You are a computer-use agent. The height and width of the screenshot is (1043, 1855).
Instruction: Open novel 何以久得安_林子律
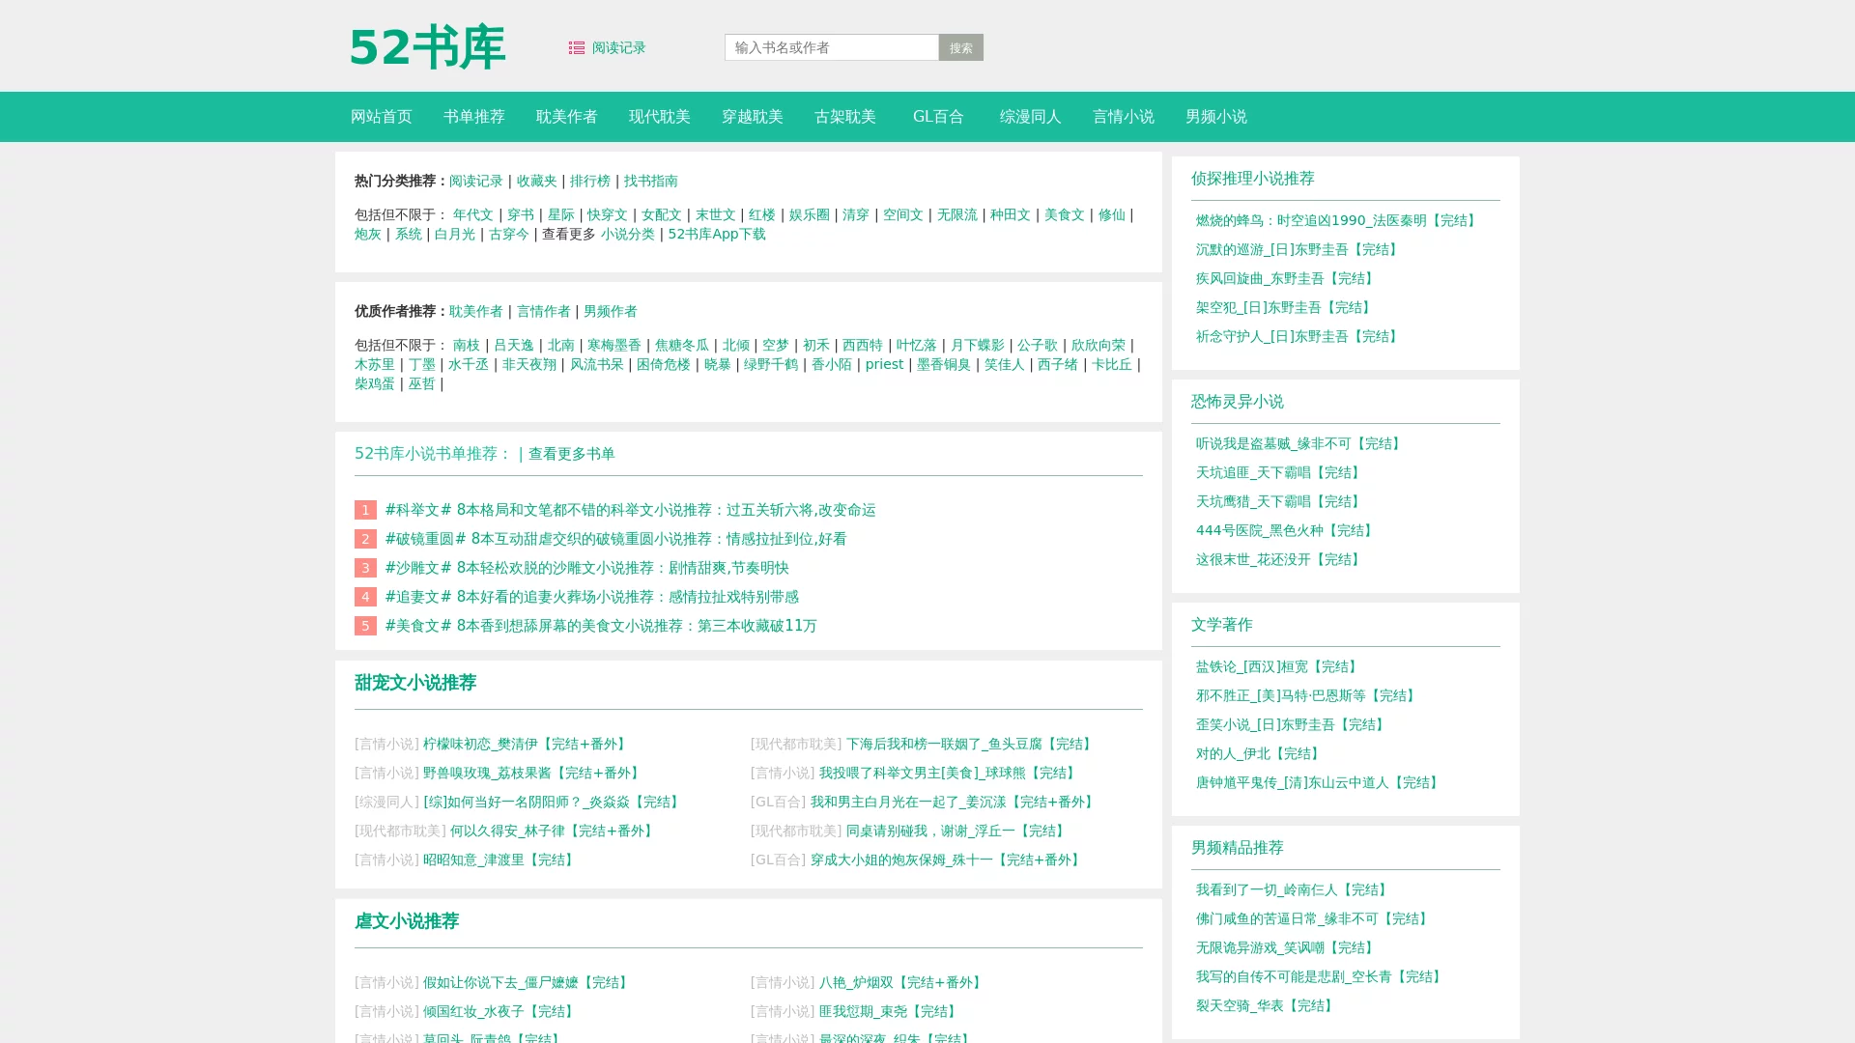click(554, 831)
